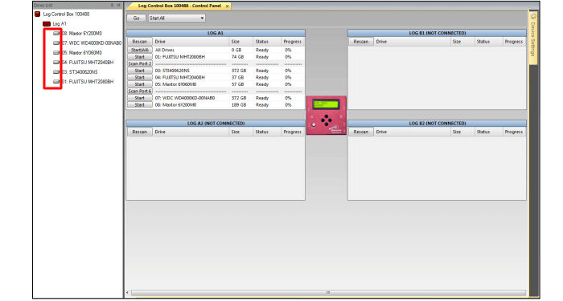Click the drive icon for 03: ST3400620NS

(x=56, y=72)
